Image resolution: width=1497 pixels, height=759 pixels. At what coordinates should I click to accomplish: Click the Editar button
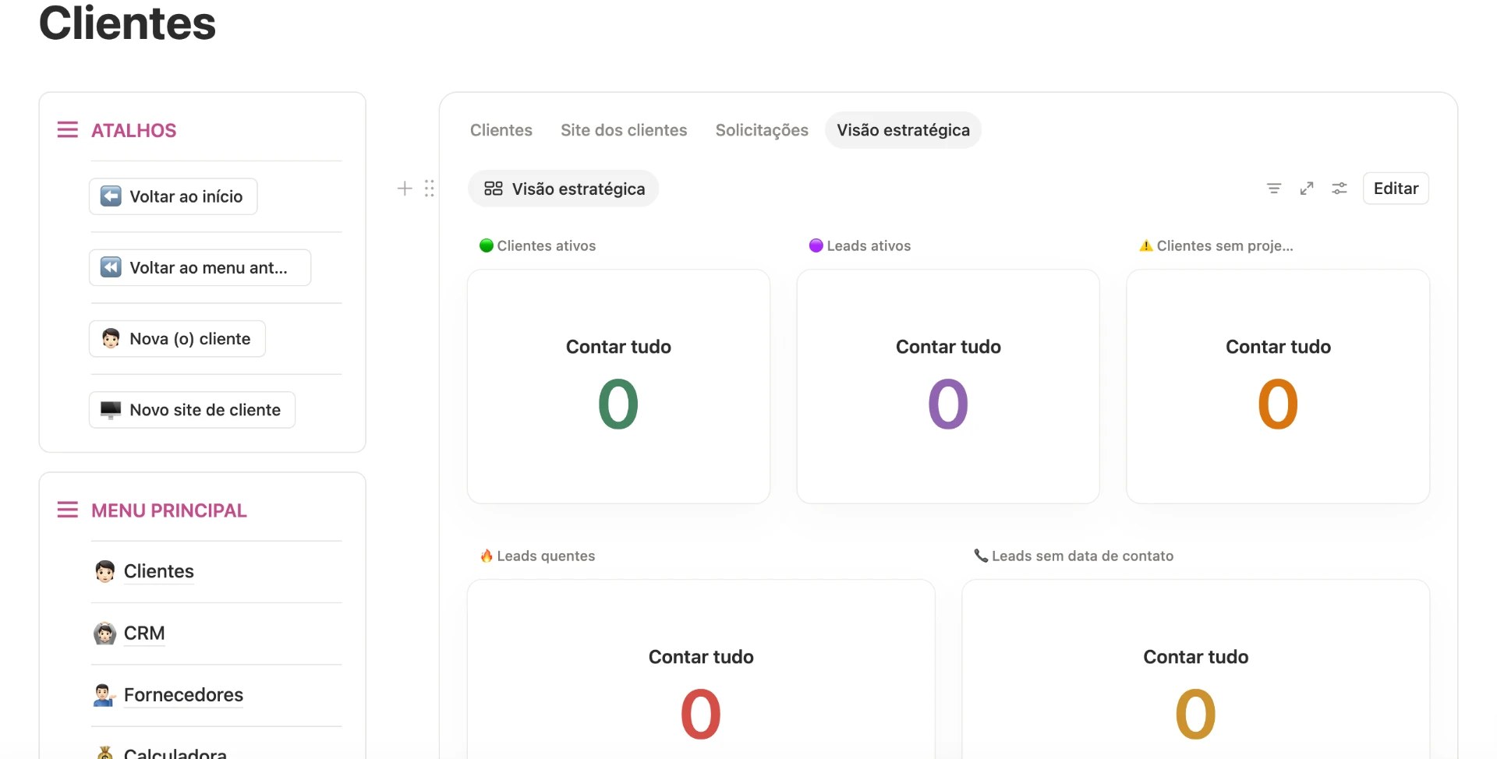click(x=1396, y=189)
